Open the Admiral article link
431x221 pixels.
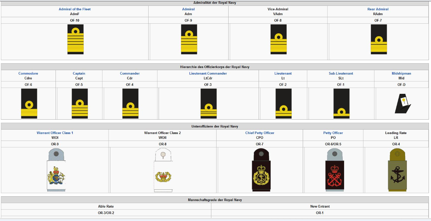188,9
